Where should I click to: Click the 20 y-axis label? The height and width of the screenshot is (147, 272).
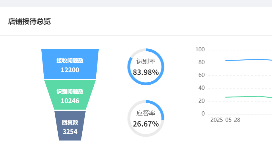(x=201, y=101)
